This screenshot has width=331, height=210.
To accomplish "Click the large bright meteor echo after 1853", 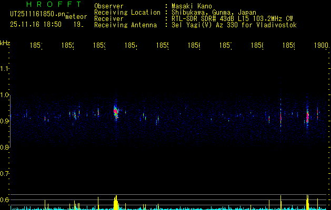I will coord(116,112).
